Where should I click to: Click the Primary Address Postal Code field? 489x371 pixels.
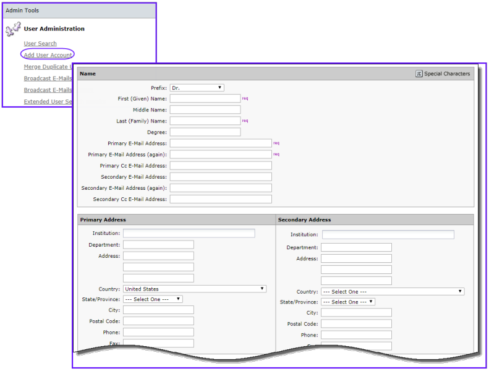click(x=158, y=321)
